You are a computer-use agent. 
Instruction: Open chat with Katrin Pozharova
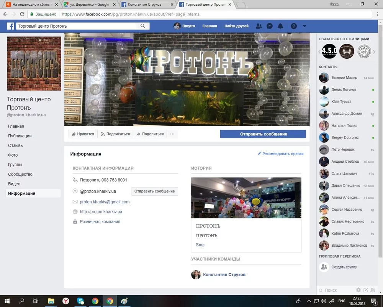tap(347, 234)
